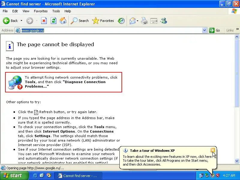Open the Messenger people icon
Screen dimensions: 240x180
tap(163, 21)
